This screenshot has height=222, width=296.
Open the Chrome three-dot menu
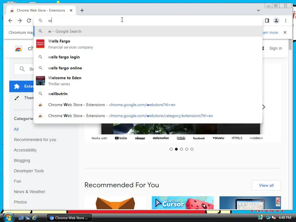(x=286, y=21)
